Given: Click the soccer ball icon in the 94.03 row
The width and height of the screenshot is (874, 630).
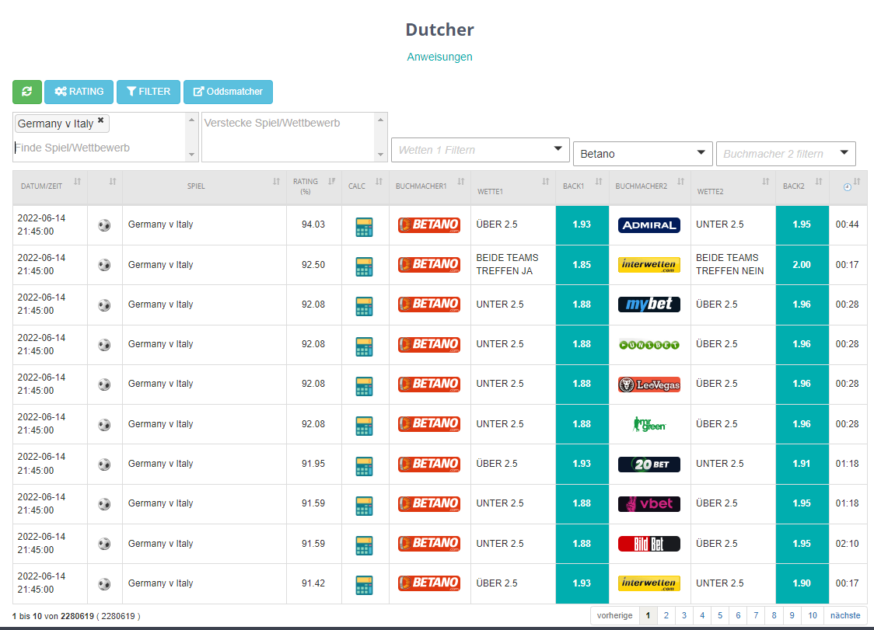Looking at the screenshot, I should [104, 225].
